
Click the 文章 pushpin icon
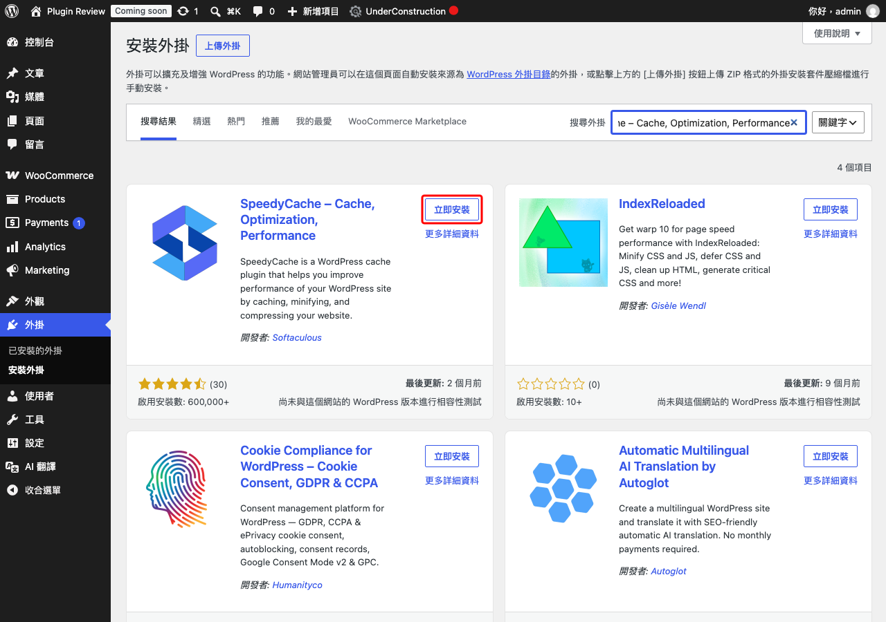point(12,73)
